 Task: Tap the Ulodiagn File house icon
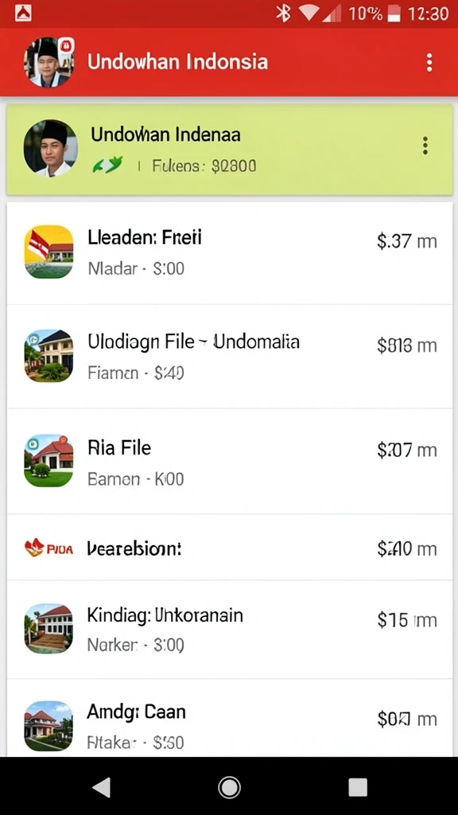coord(49,356)
